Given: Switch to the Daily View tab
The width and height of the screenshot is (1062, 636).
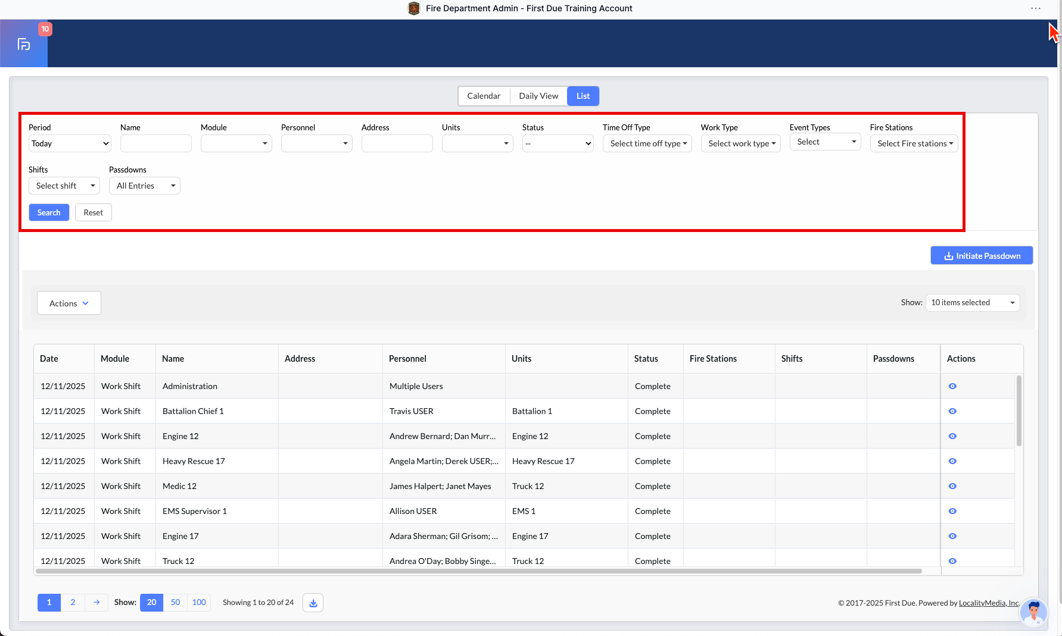Looking at the screenshot, I should [x=538, y=96].
